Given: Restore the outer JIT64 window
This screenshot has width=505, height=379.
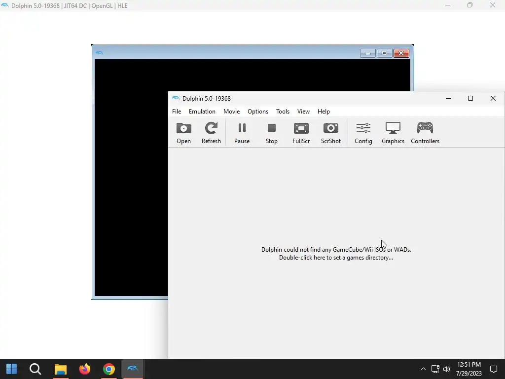Looking at the screenshot, I should (470, 5).
